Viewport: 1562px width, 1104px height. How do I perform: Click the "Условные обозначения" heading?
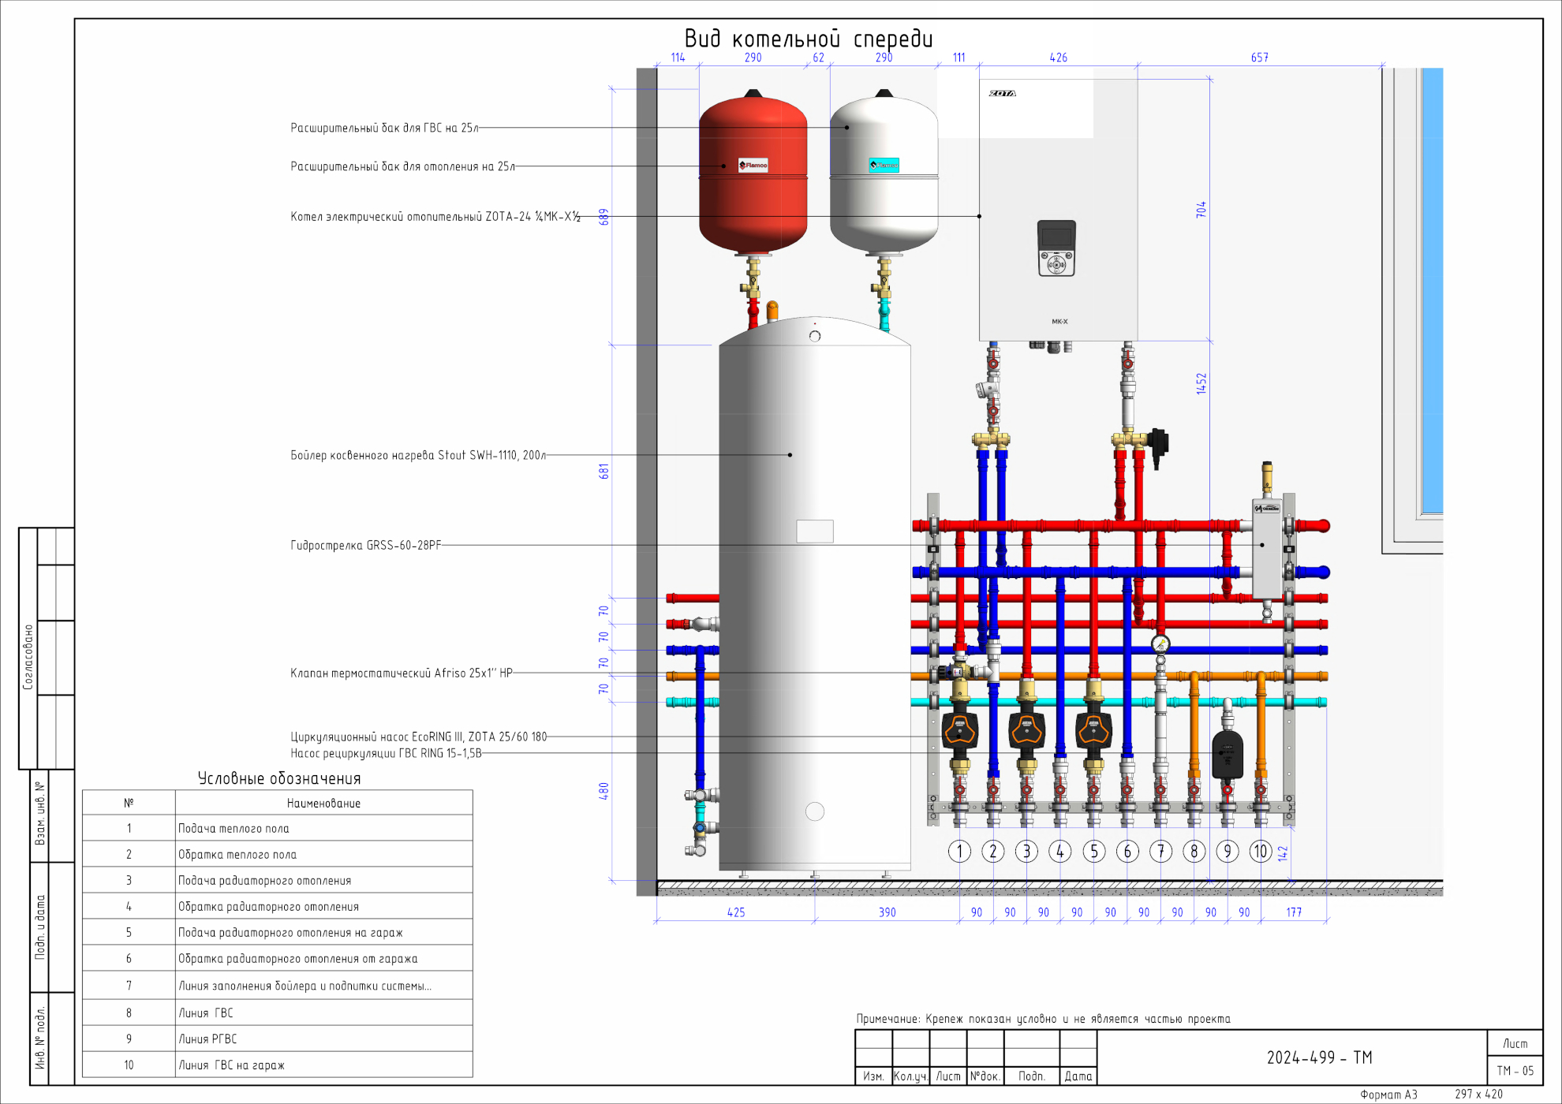278,778
